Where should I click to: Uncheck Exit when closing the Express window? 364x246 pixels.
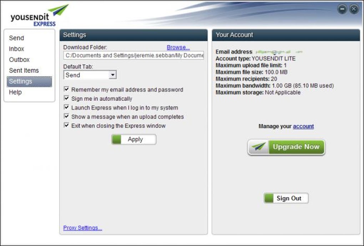click(x=66, y=125)
